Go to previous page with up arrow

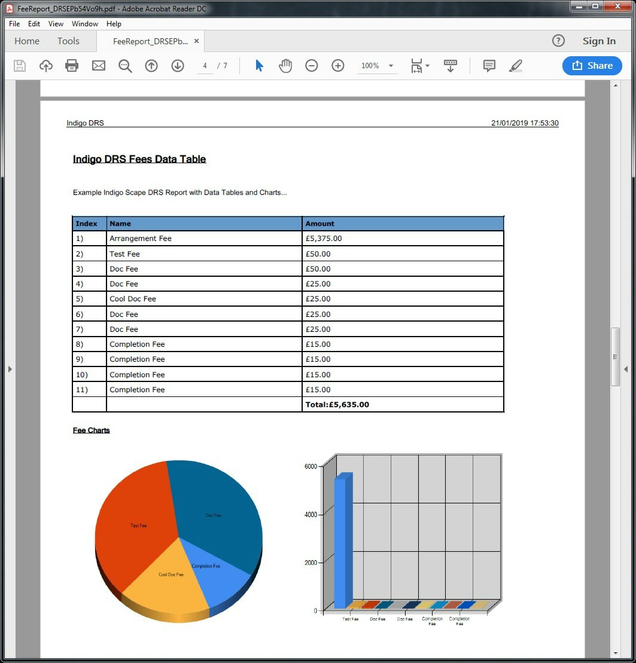tap(151, 66)
